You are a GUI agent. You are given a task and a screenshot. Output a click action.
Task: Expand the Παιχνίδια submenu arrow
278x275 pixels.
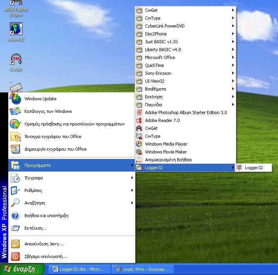click(233, 105)
